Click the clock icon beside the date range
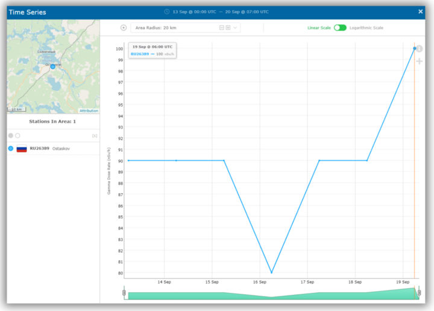 coord(168,11)
